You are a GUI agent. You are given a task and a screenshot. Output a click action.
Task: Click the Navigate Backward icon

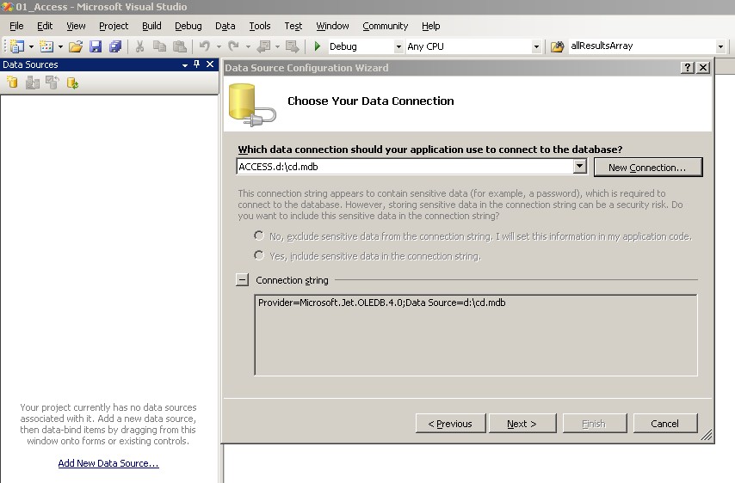tap(264, 46)
